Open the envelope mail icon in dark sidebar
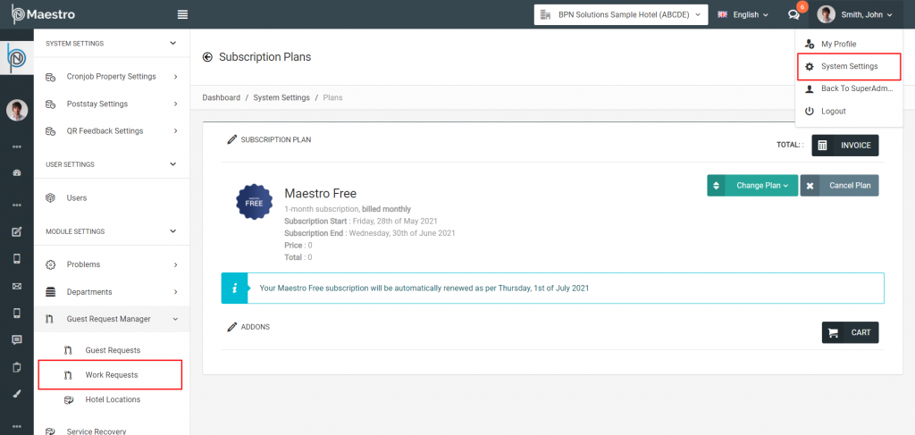 coord(17,287)
